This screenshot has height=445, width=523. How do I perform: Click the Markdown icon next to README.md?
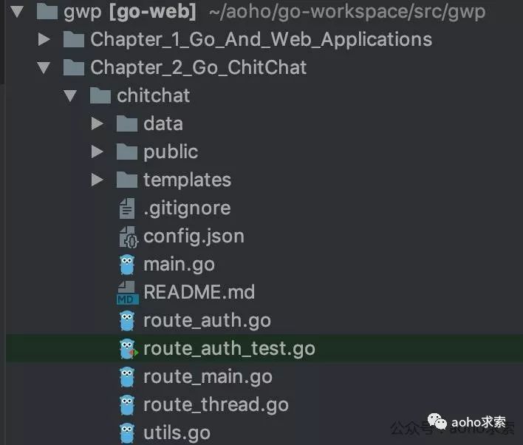[127, 293]
